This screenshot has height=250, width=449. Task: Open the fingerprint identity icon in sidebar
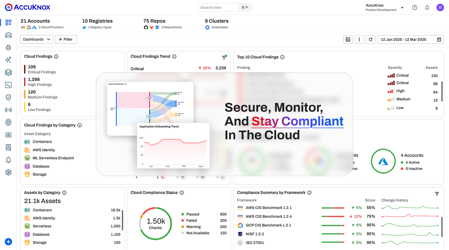(8, 122)
